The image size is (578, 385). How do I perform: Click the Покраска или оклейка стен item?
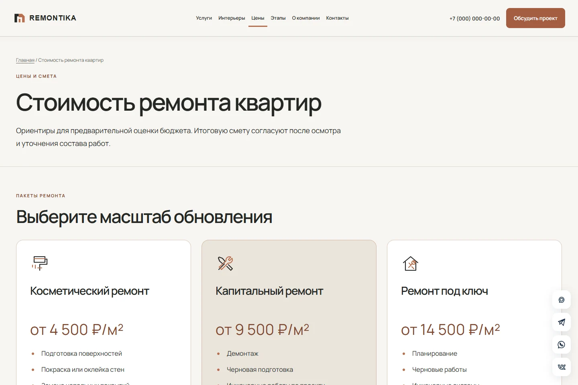pyautogui.click(x=83, y=370)
